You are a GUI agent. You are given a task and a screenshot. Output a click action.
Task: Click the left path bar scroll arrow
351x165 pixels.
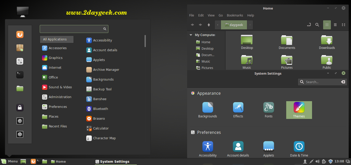tap(218, 25)
